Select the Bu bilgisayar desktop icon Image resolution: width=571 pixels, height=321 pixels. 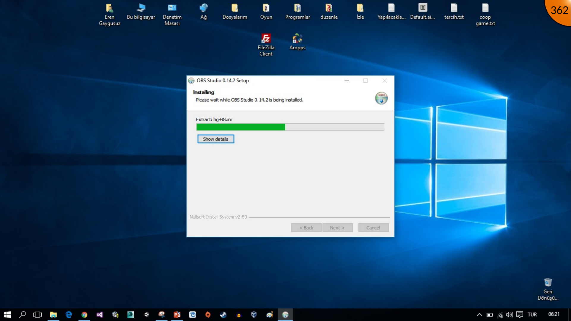[x=141, y=12]
